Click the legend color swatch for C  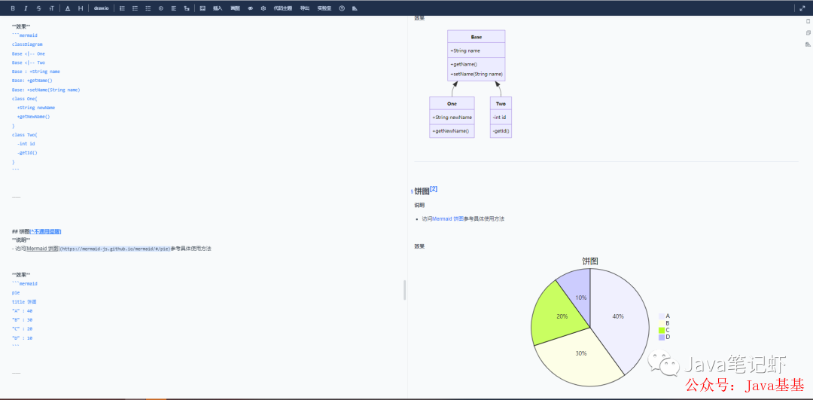[662, 330]
